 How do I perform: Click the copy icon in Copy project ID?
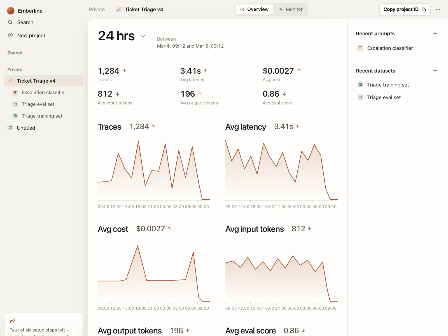pyautogui.click(x=424, y=10)
